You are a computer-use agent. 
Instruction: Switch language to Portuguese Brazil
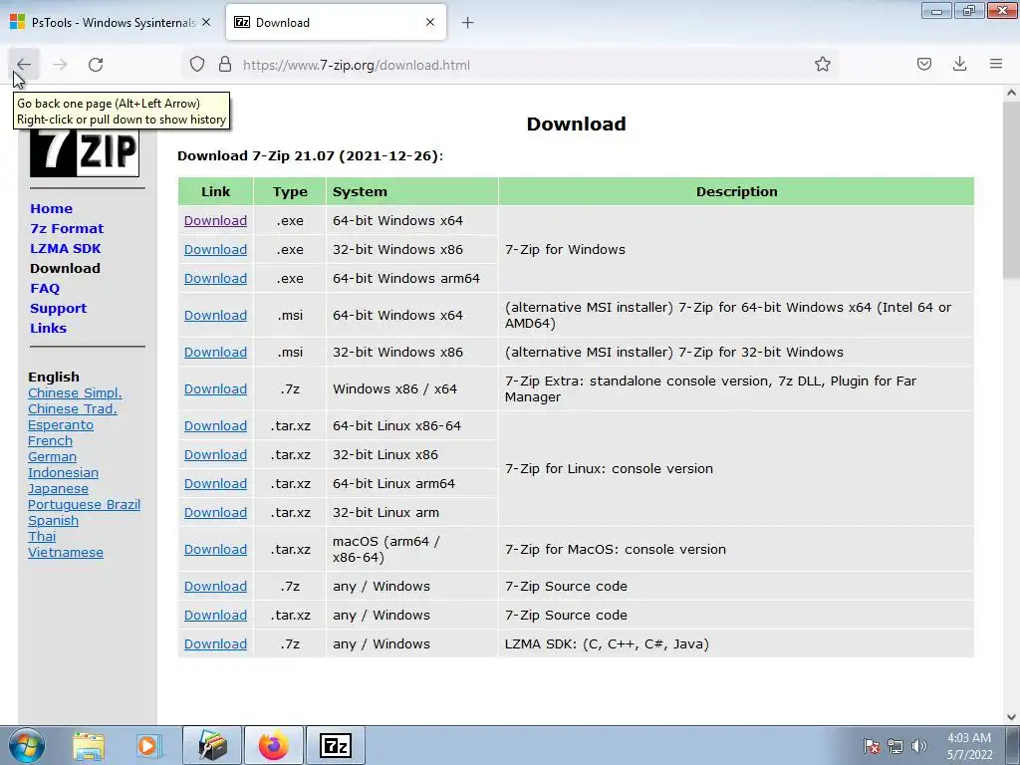click(84, 505)
